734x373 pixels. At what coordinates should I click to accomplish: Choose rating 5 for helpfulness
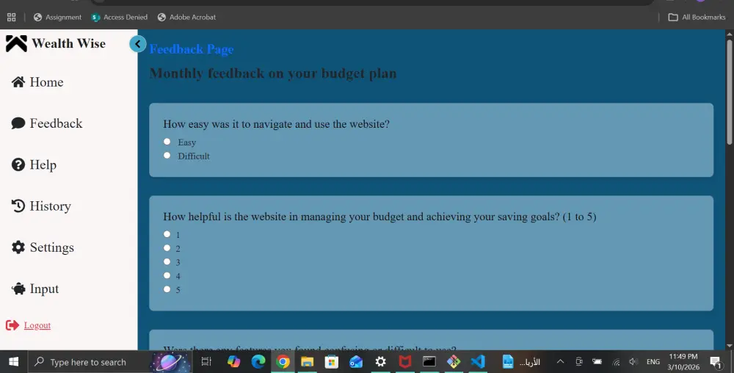[167, 289]
